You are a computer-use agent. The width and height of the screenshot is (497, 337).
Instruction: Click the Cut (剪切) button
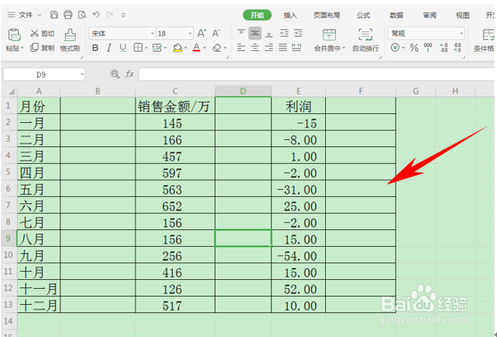(x=42, y=33)
